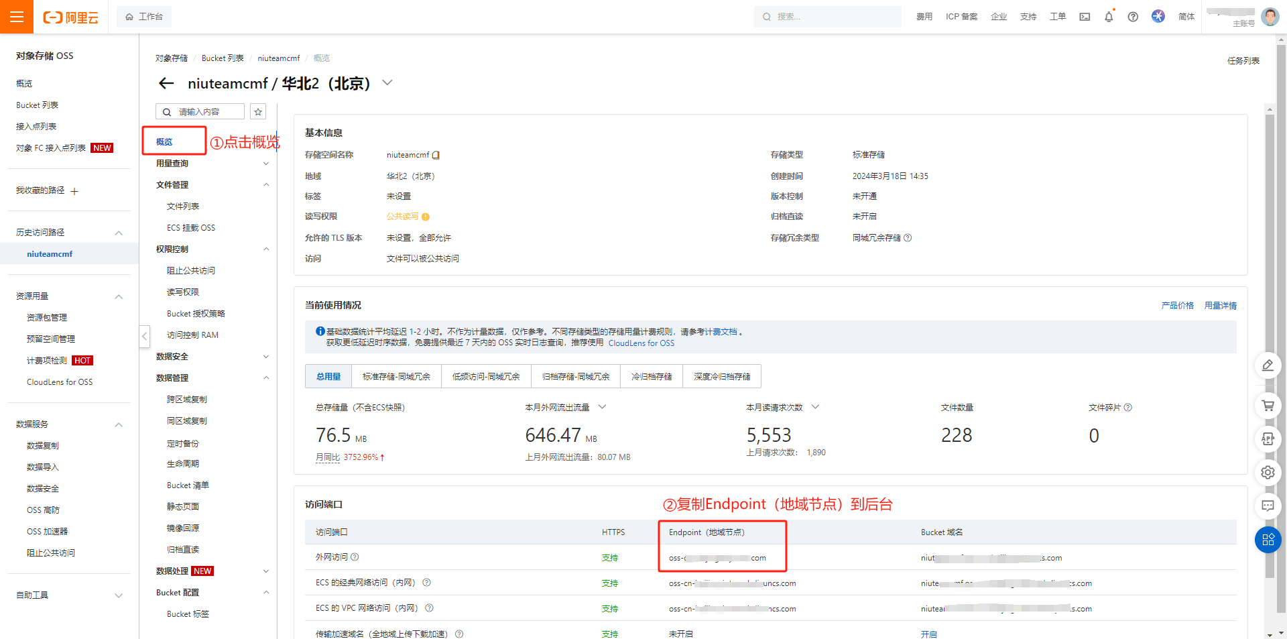
Task: Click the CloudLens for OSS link
Action: pyautogui.click(x=641, y=343)
